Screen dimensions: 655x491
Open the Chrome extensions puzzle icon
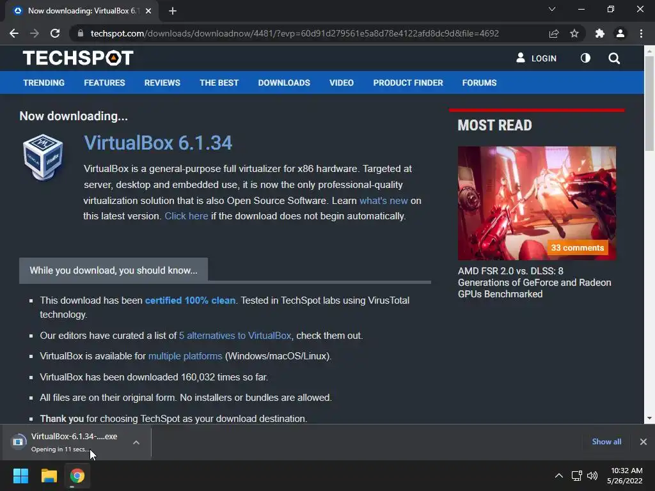[x=600, y=33]
